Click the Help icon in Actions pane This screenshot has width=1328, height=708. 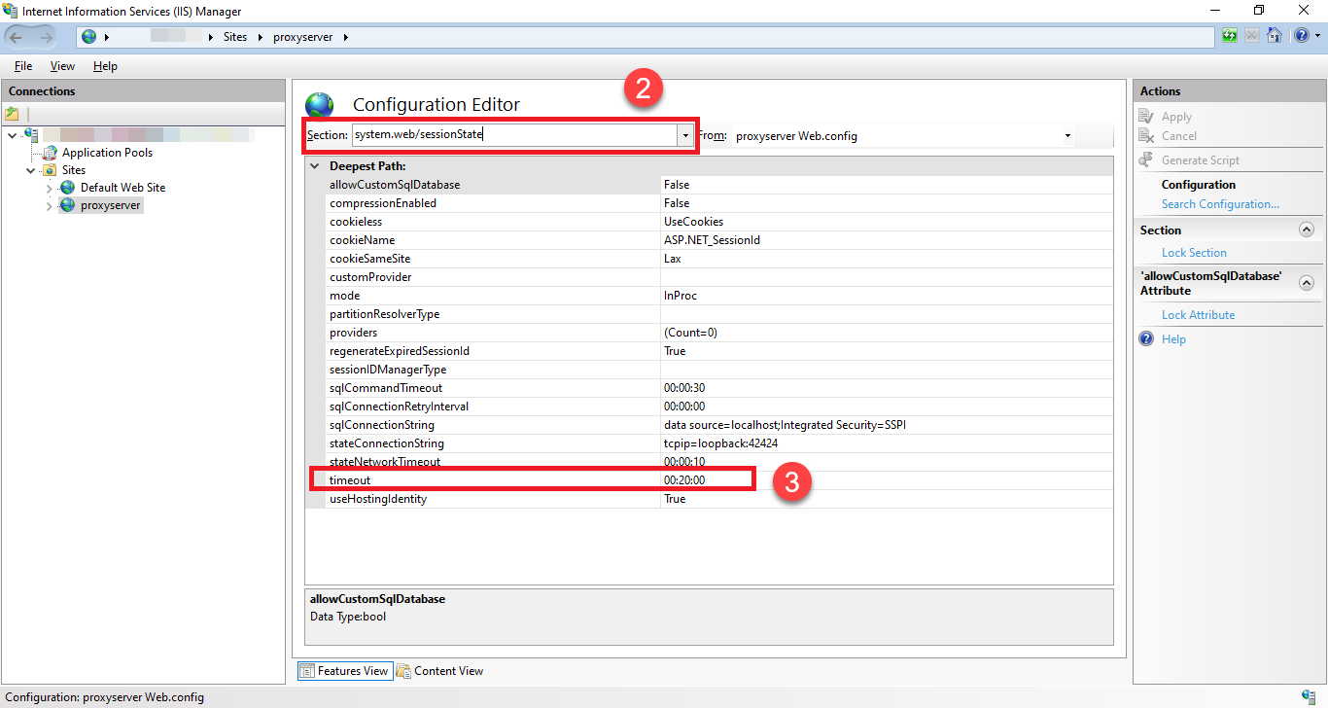click(x=1146, y=339)
